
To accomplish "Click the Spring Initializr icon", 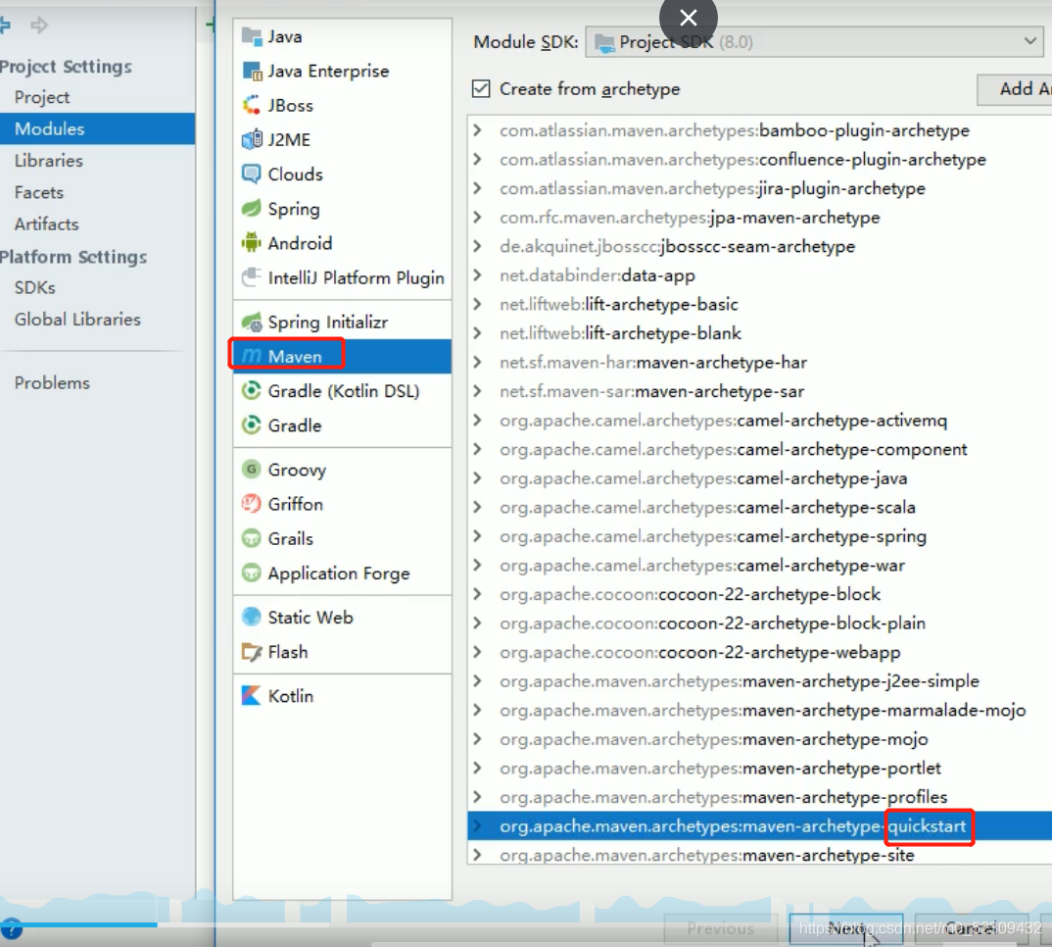I will click(252, 322).
